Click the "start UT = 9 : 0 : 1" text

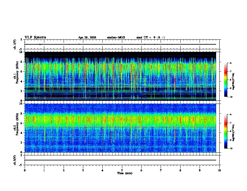click(x=151, y=37)
